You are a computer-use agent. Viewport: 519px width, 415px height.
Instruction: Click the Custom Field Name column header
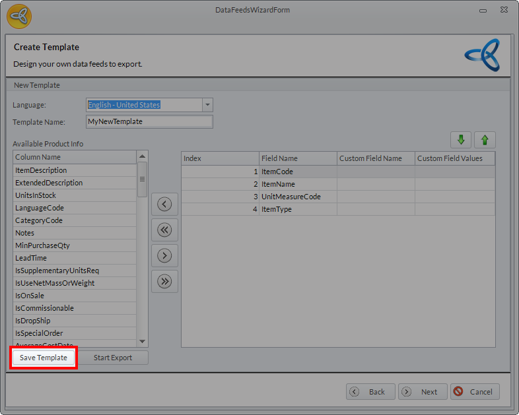tap(375, 158)
